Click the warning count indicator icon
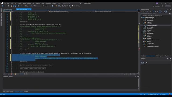172x97 pixels. [15, 74]
